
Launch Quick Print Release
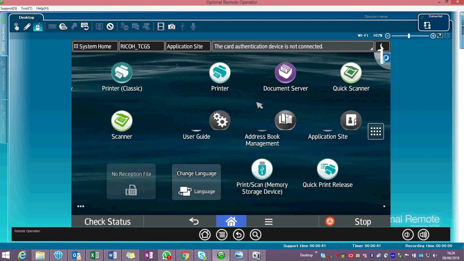pyautogui.click(x=328, y=169)
